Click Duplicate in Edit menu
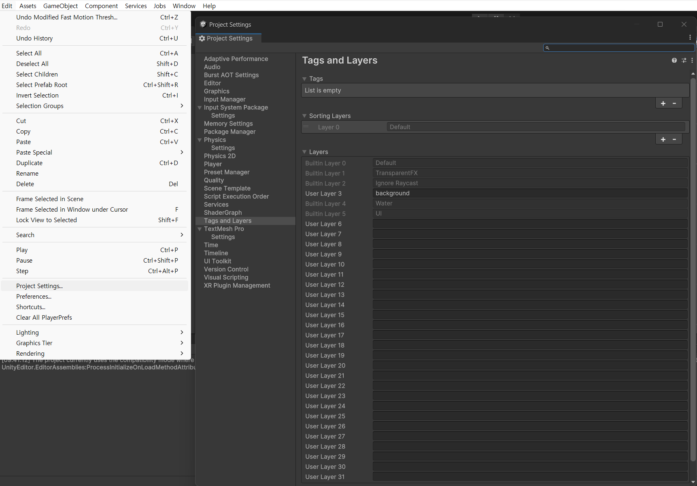The width and height of the screenshot is (697, 486). click(x=95, y=163)
